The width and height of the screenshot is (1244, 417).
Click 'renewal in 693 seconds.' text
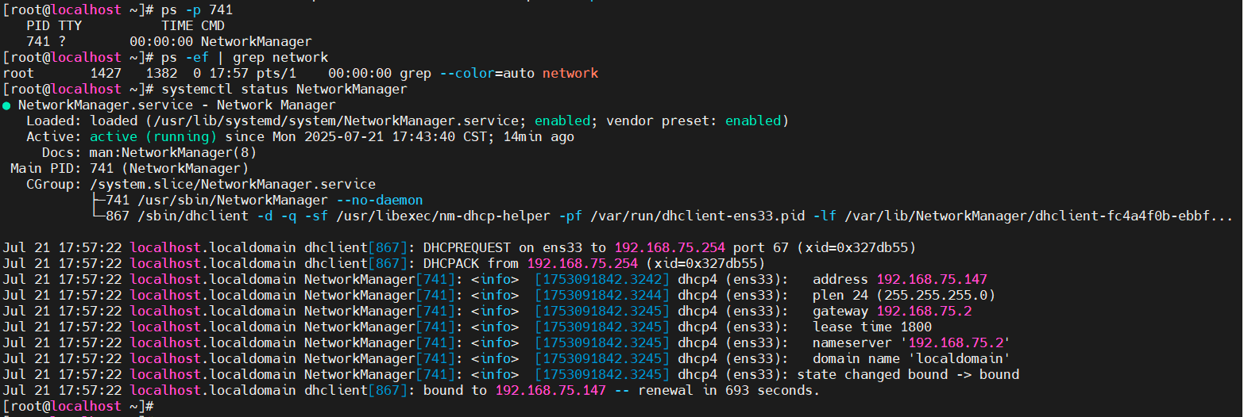coord(729,391)
